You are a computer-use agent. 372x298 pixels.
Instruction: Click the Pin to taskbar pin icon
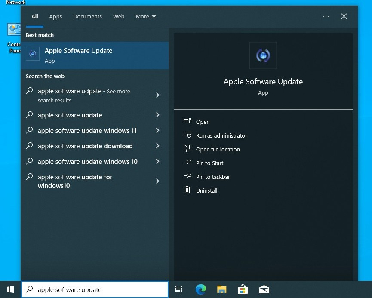[x=188, y=176]
